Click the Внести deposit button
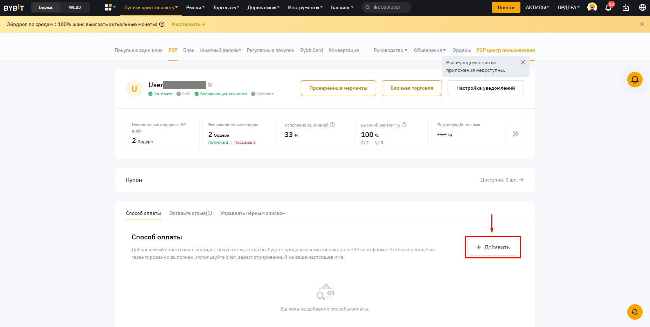The width and height of the screenshot is (650, 327). point(506,7)
